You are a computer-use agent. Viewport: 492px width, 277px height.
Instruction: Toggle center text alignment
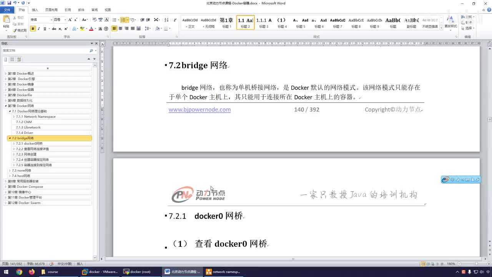121,29
